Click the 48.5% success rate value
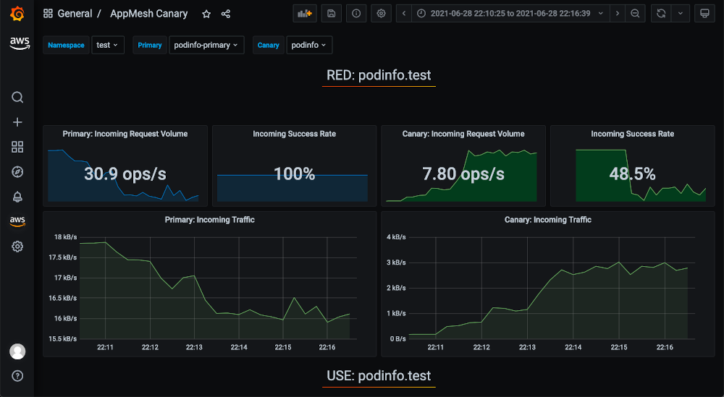Viewport: 724px width, 397px height. (x=633, y=174)
